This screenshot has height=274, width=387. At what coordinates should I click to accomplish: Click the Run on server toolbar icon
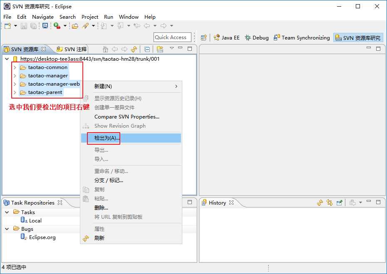(x=57, y=26)
